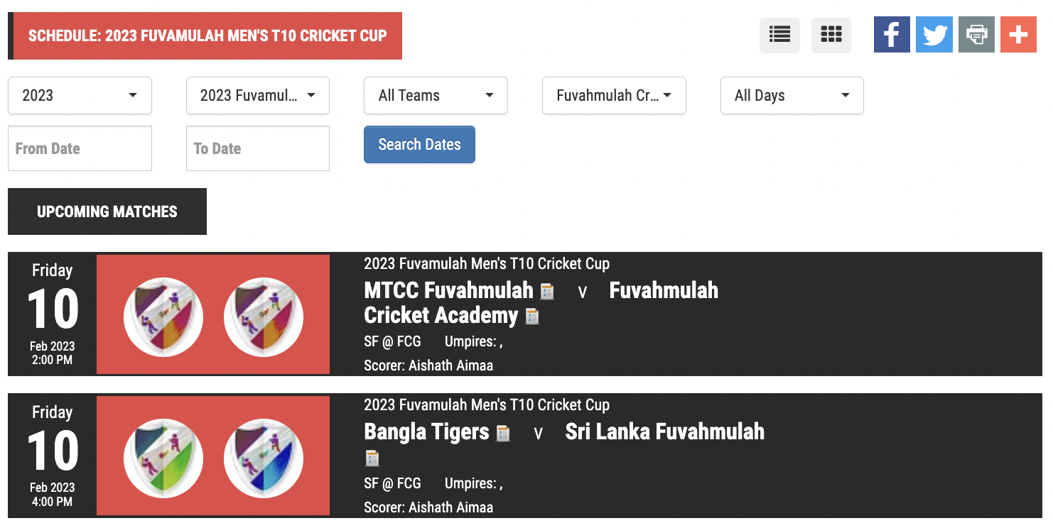Open scorecard icon next to Bangla Tigers

pyautogui.click(x=503, y=433)
